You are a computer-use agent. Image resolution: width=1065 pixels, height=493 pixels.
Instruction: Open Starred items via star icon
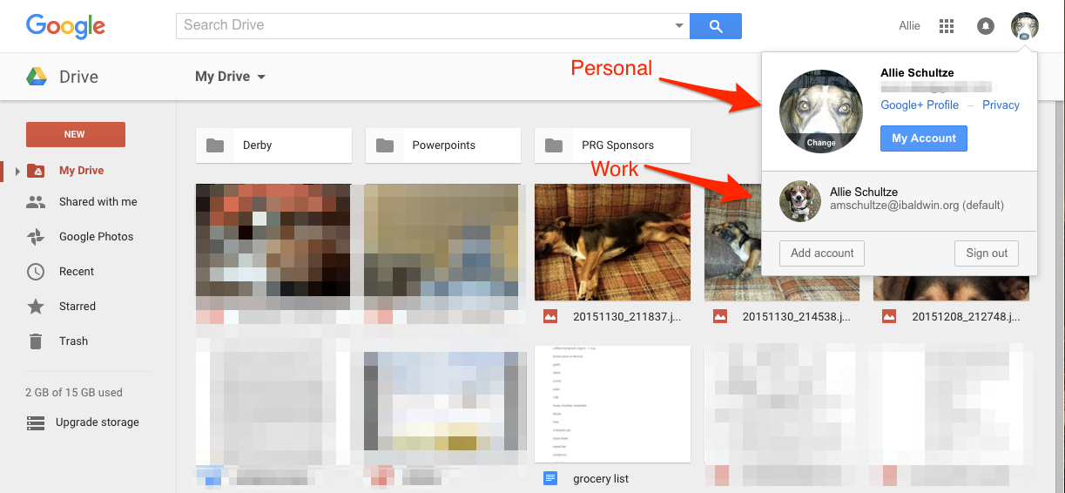pyautogui.click(x=36, y=306)
